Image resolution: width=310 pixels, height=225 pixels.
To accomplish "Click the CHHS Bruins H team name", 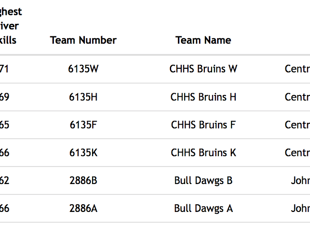I will point(203,97).
